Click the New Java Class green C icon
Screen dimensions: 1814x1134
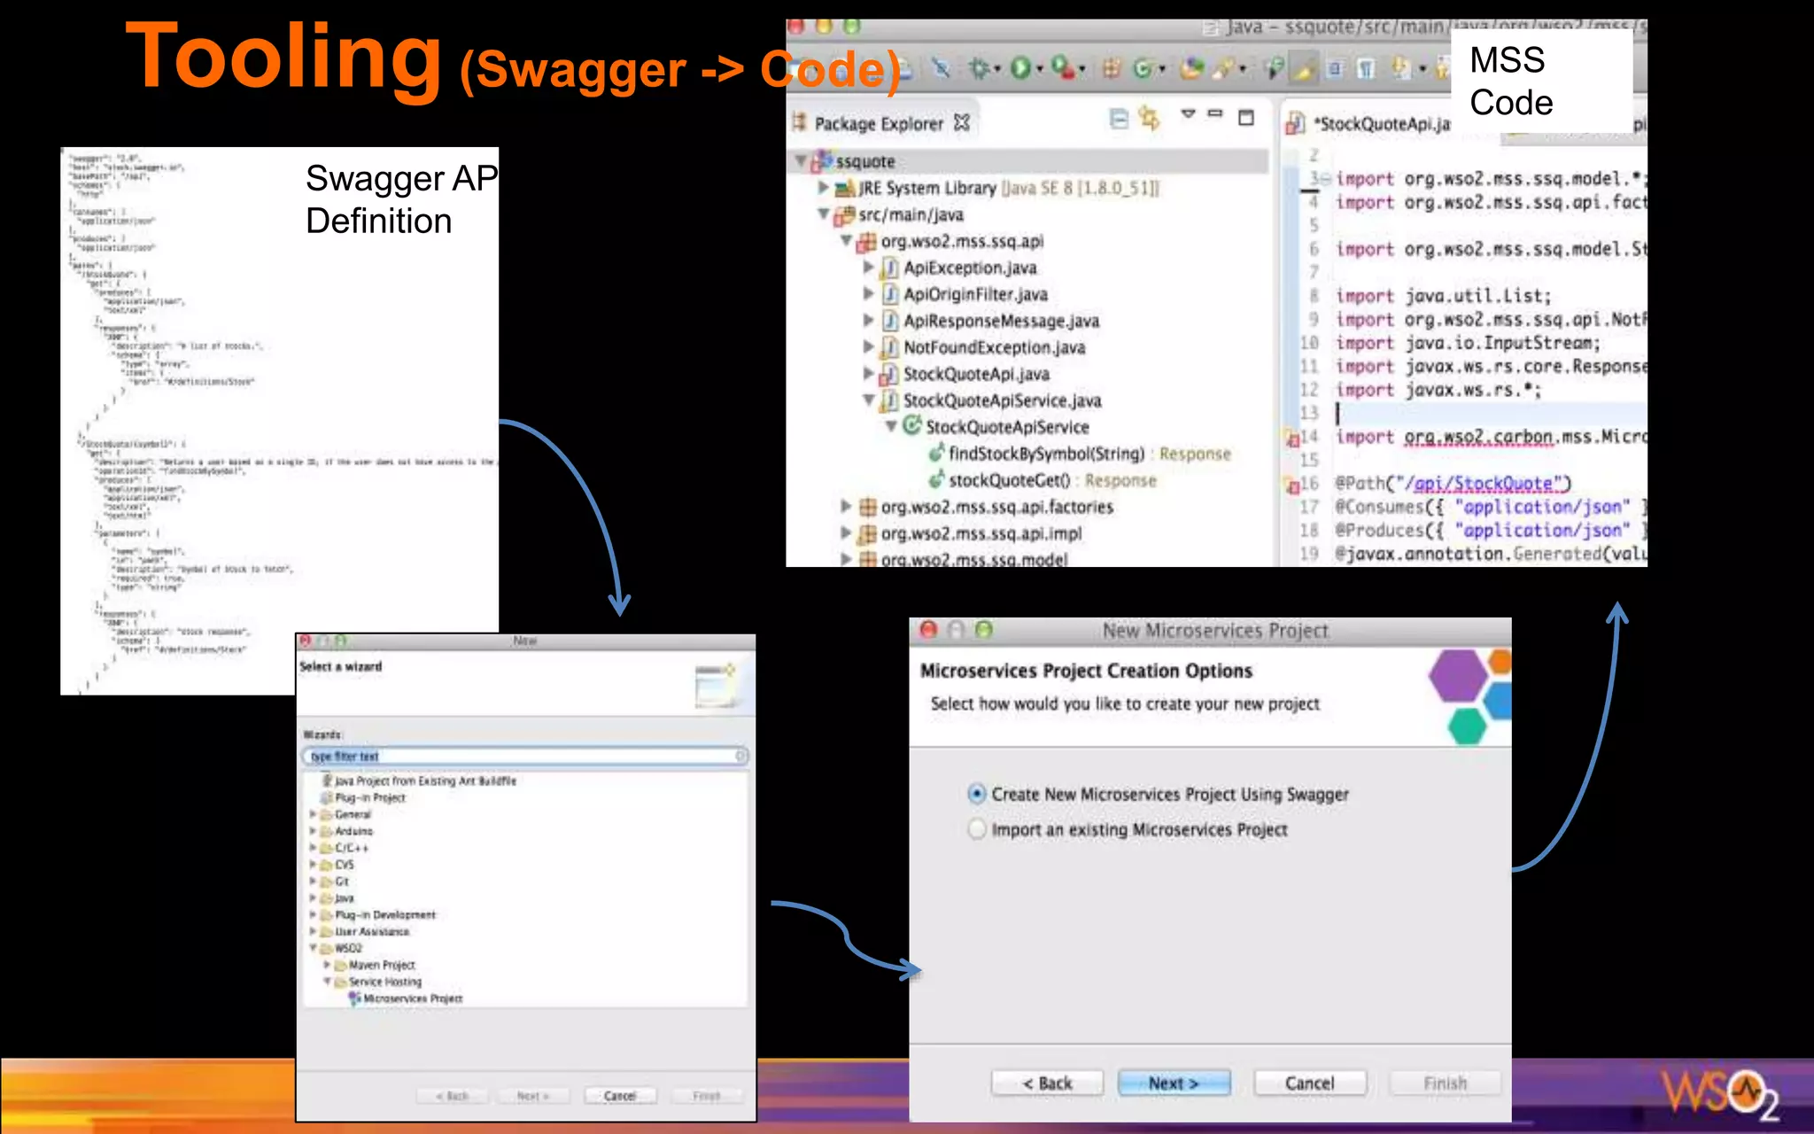click(1143, 68)
